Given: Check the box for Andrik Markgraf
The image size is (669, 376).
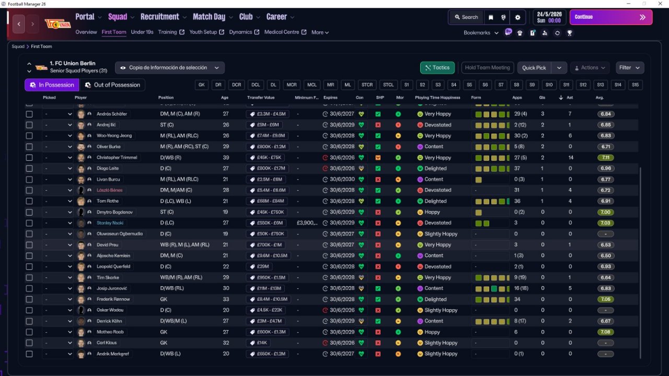Looking at the screenshot, I should pos(29,354).
